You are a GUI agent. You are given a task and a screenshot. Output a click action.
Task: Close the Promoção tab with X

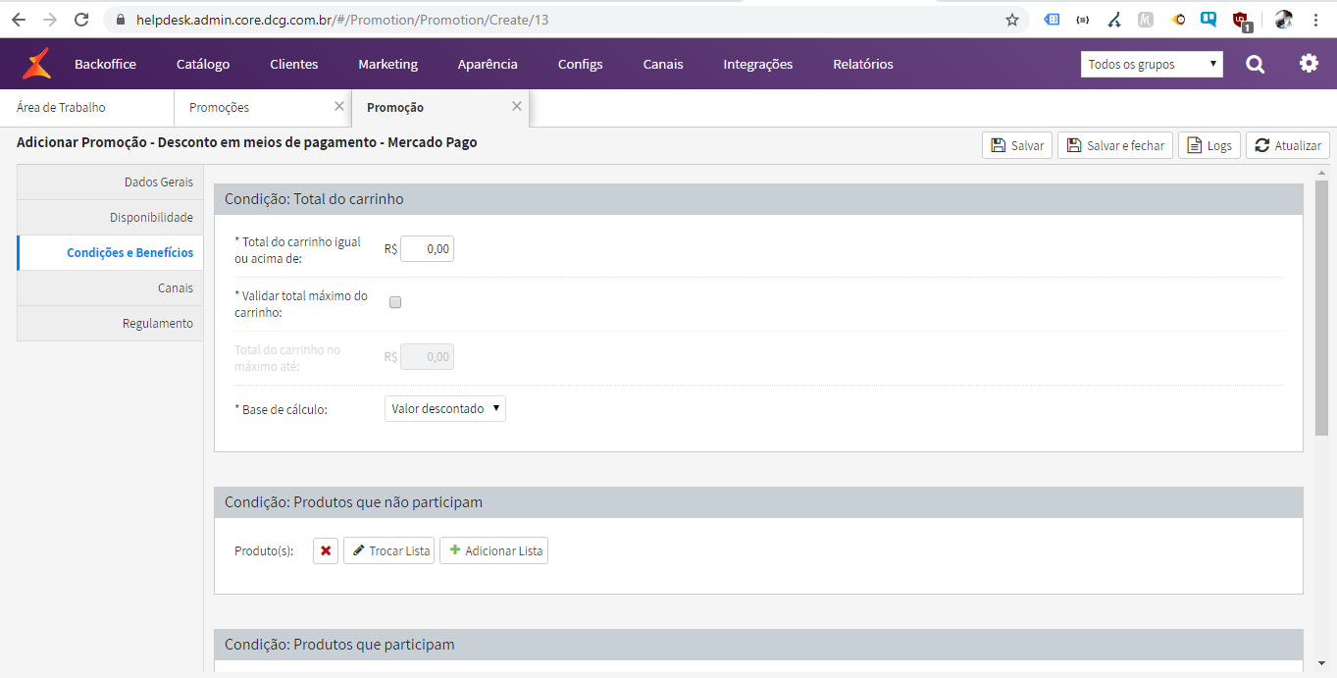(x=517, y=106)
